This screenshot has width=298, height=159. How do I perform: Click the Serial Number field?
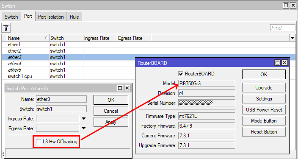(x=207, y=103)
